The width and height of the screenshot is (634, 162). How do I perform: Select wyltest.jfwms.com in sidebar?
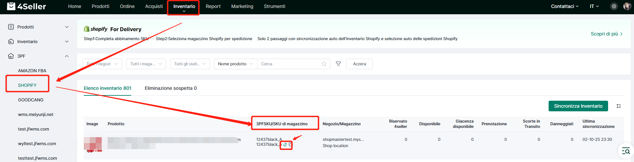click(37, 143)
